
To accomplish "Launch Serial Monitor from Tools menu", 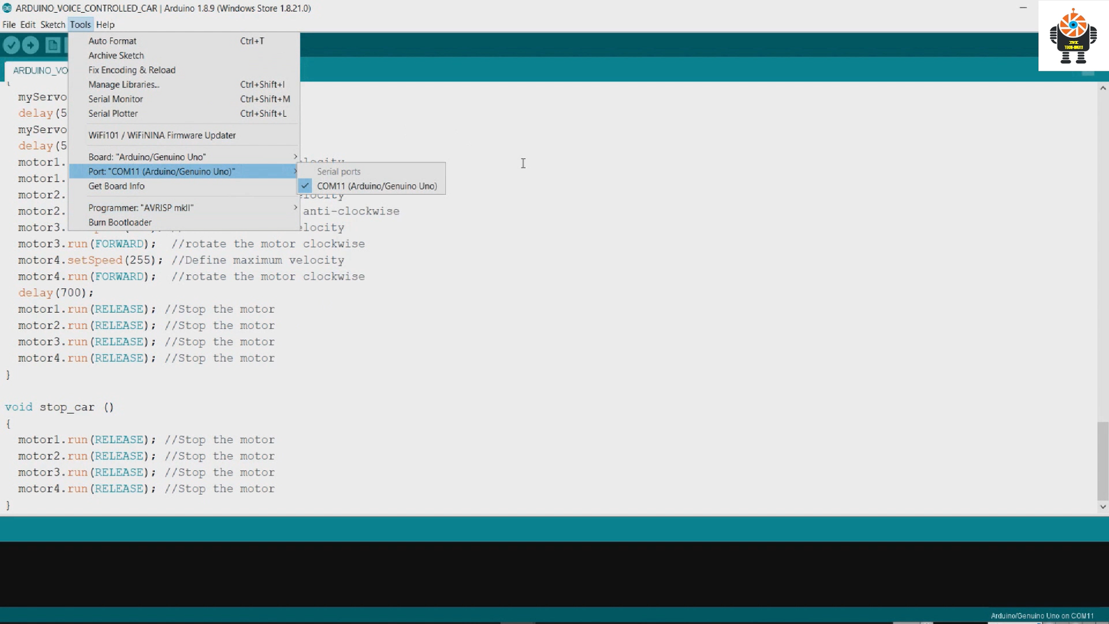I will coord(184,99).
